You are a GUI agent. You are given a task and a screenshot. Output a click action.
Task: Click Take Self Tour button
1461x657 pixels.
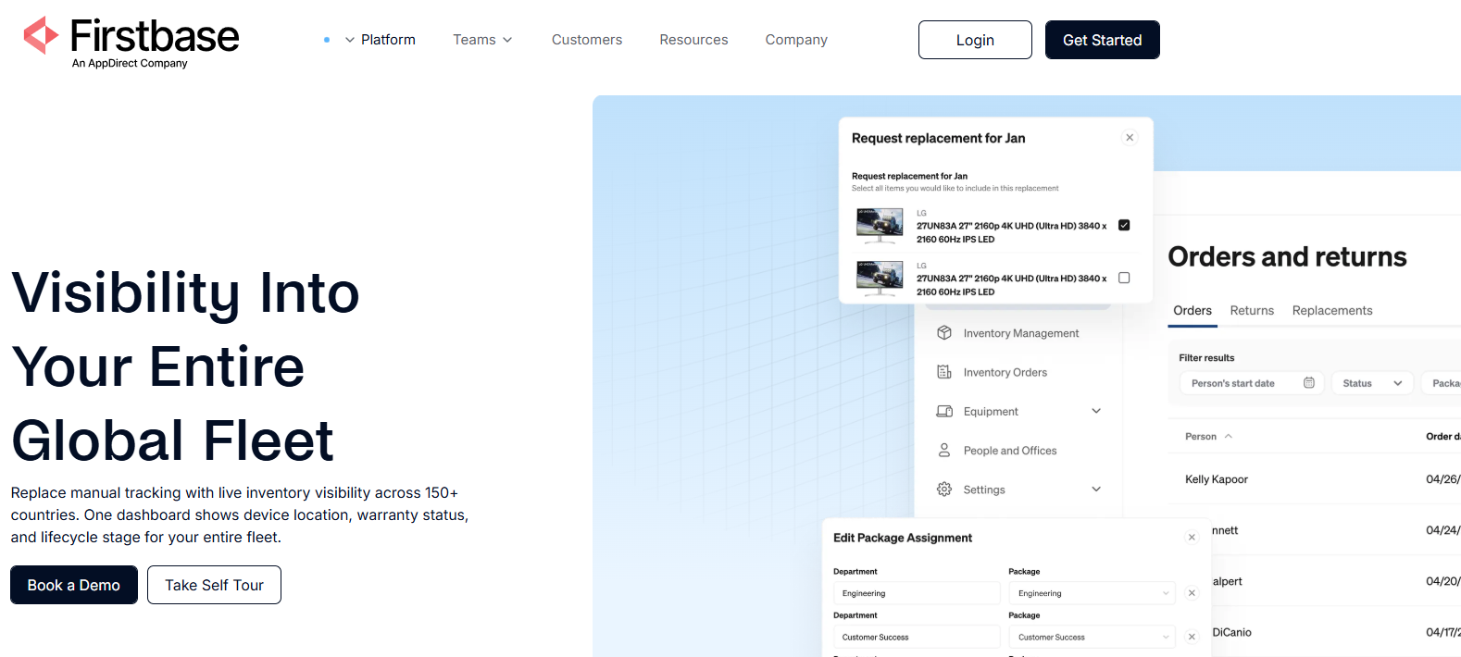(214, 585)
